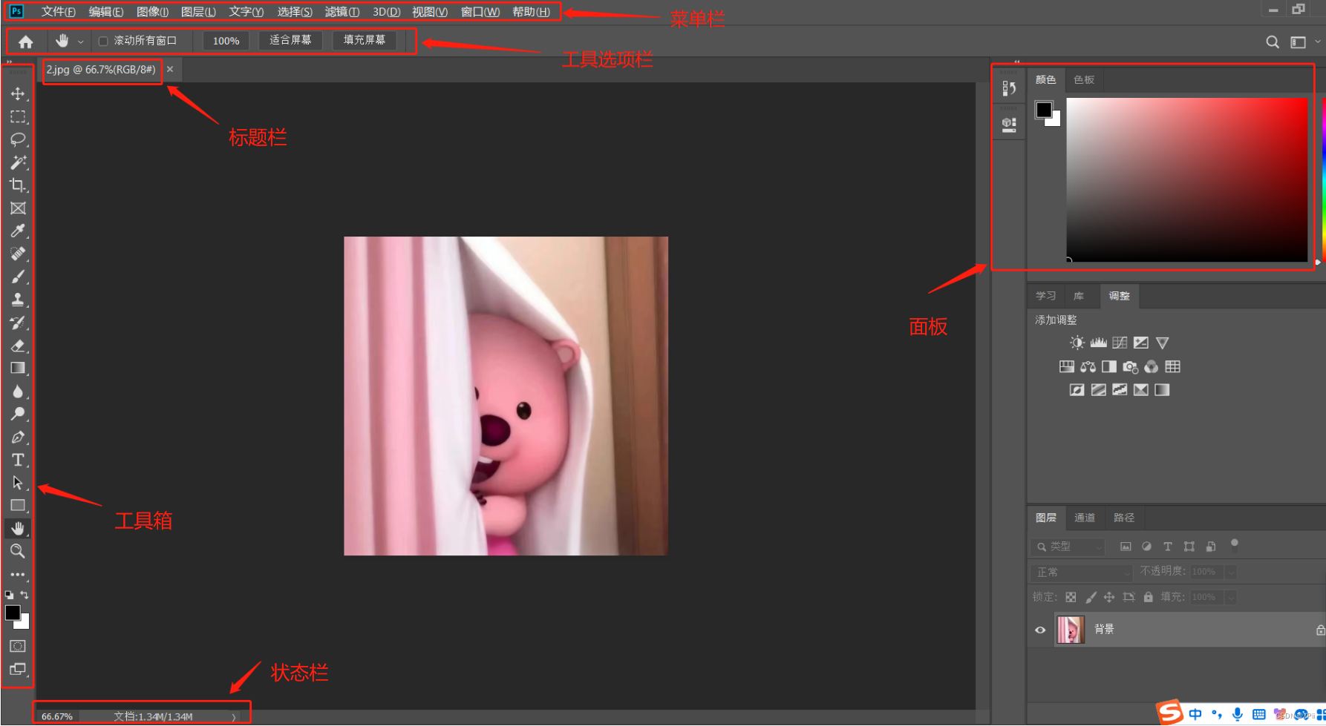Open the layer filter 类型 dropdown

[1068, 547]
